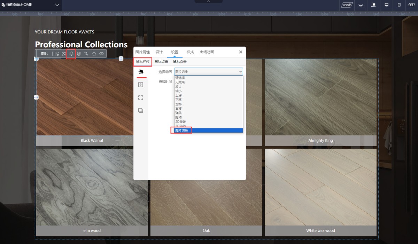Choose 放大 option in animation dropdown
418x244 pixels.
(178, 87)
